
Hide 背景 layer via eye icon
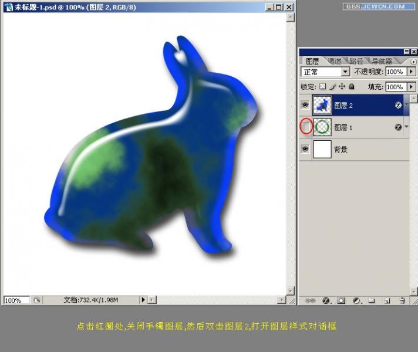(x=305, y=149)
